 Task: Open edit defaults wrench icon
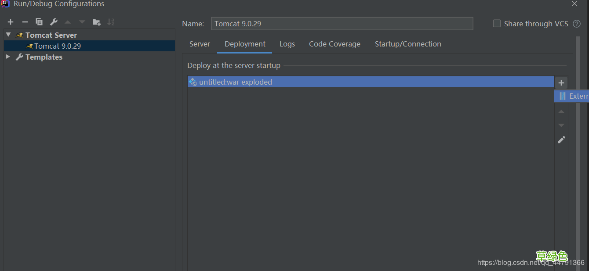click(54, 22)
